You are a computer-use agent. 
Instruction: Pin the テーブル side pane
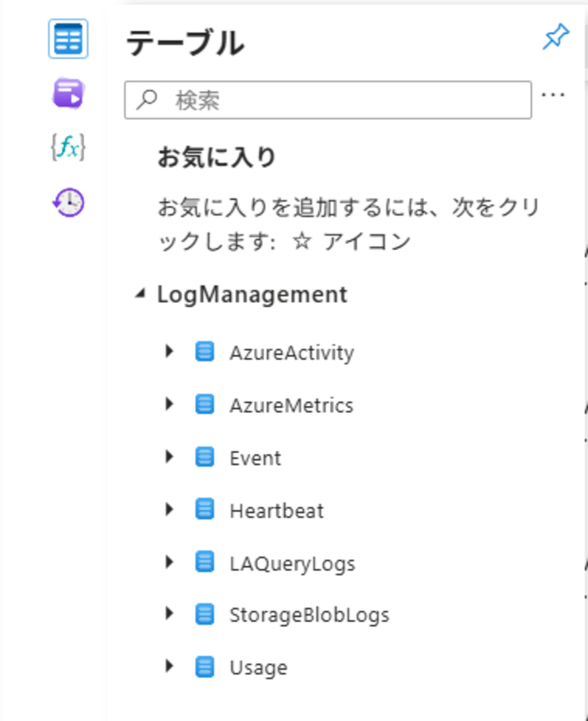556,36
